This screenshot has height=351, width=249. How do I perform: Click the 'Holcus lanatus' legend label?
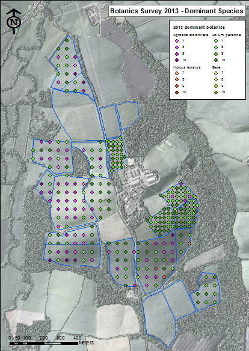pyautogui.click(x=186, y=67)
